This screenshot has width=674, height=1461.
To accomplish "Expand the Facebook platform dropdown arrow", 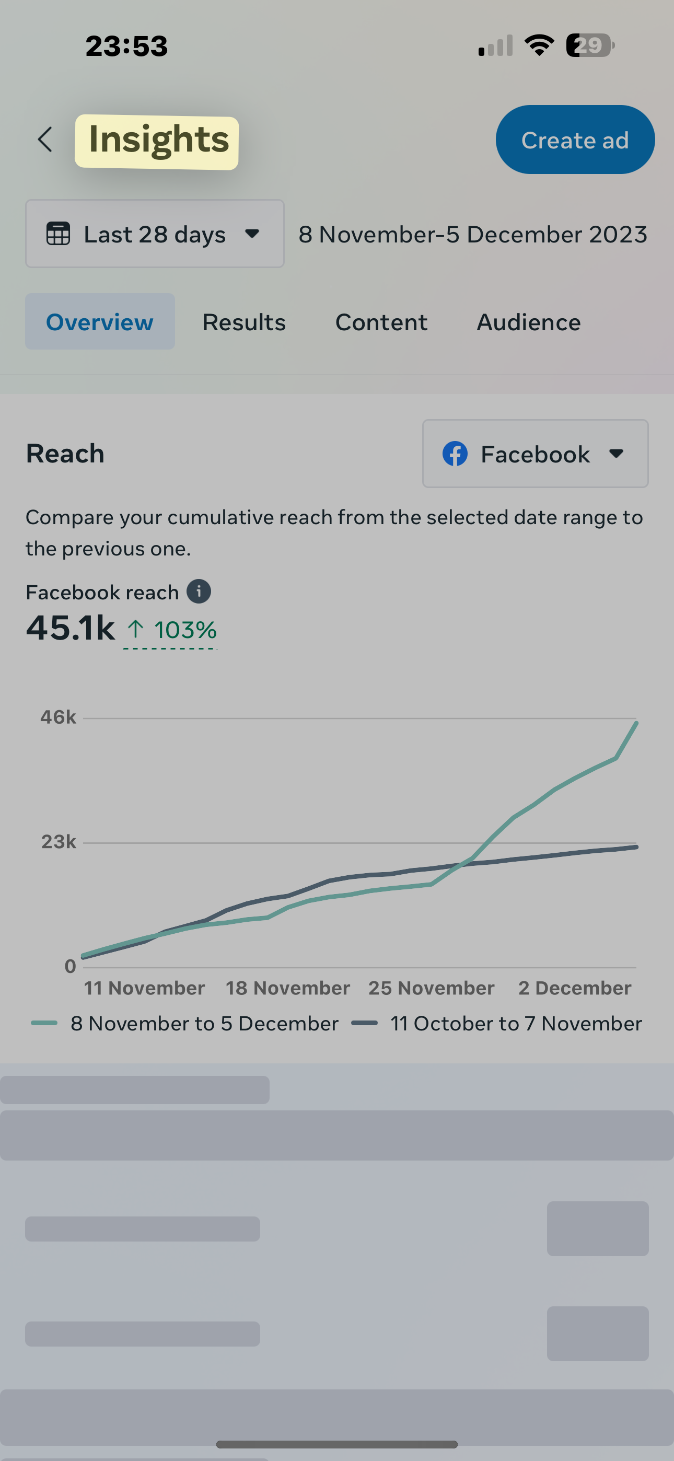I will tap(616, 454).
